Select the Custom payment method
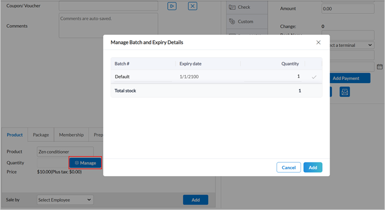 tap(247, 22)
